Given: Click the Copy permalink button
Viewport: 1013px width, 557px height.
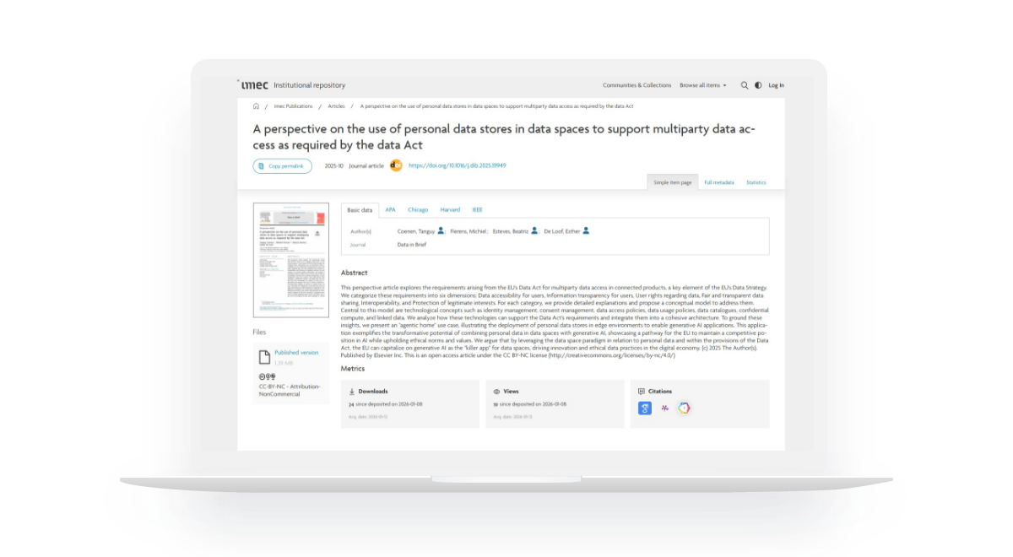Looking at the screenshot, I should pyautogui.click(x=282, y=166).
